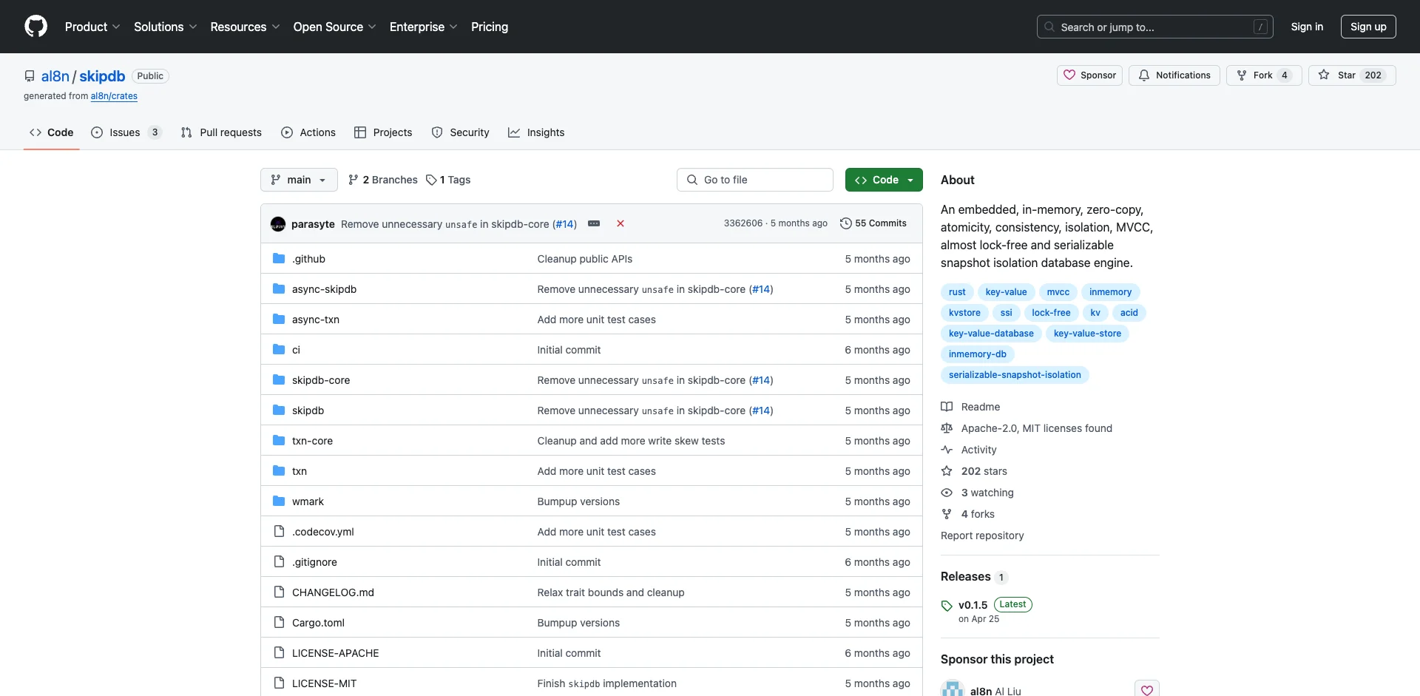
Task: Click the ci folder icon
Action: click(x=279, y=350)
